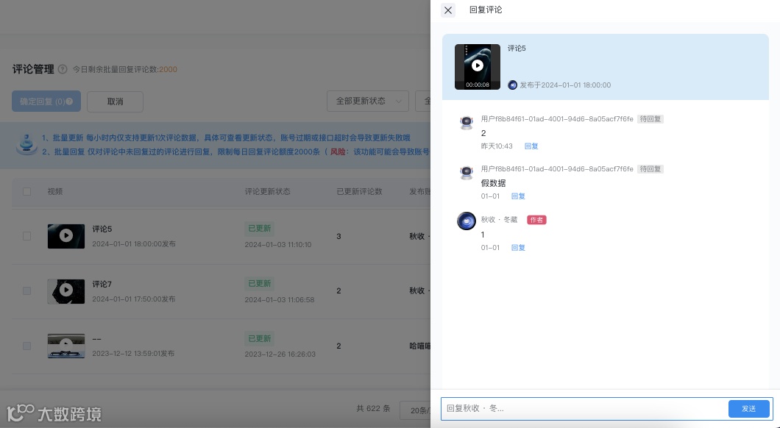Image resolution: width=780 pixels, height=428 pixels.
Task: Click the Douyin platform icon beside the publish date
Action: coord(513,85)
